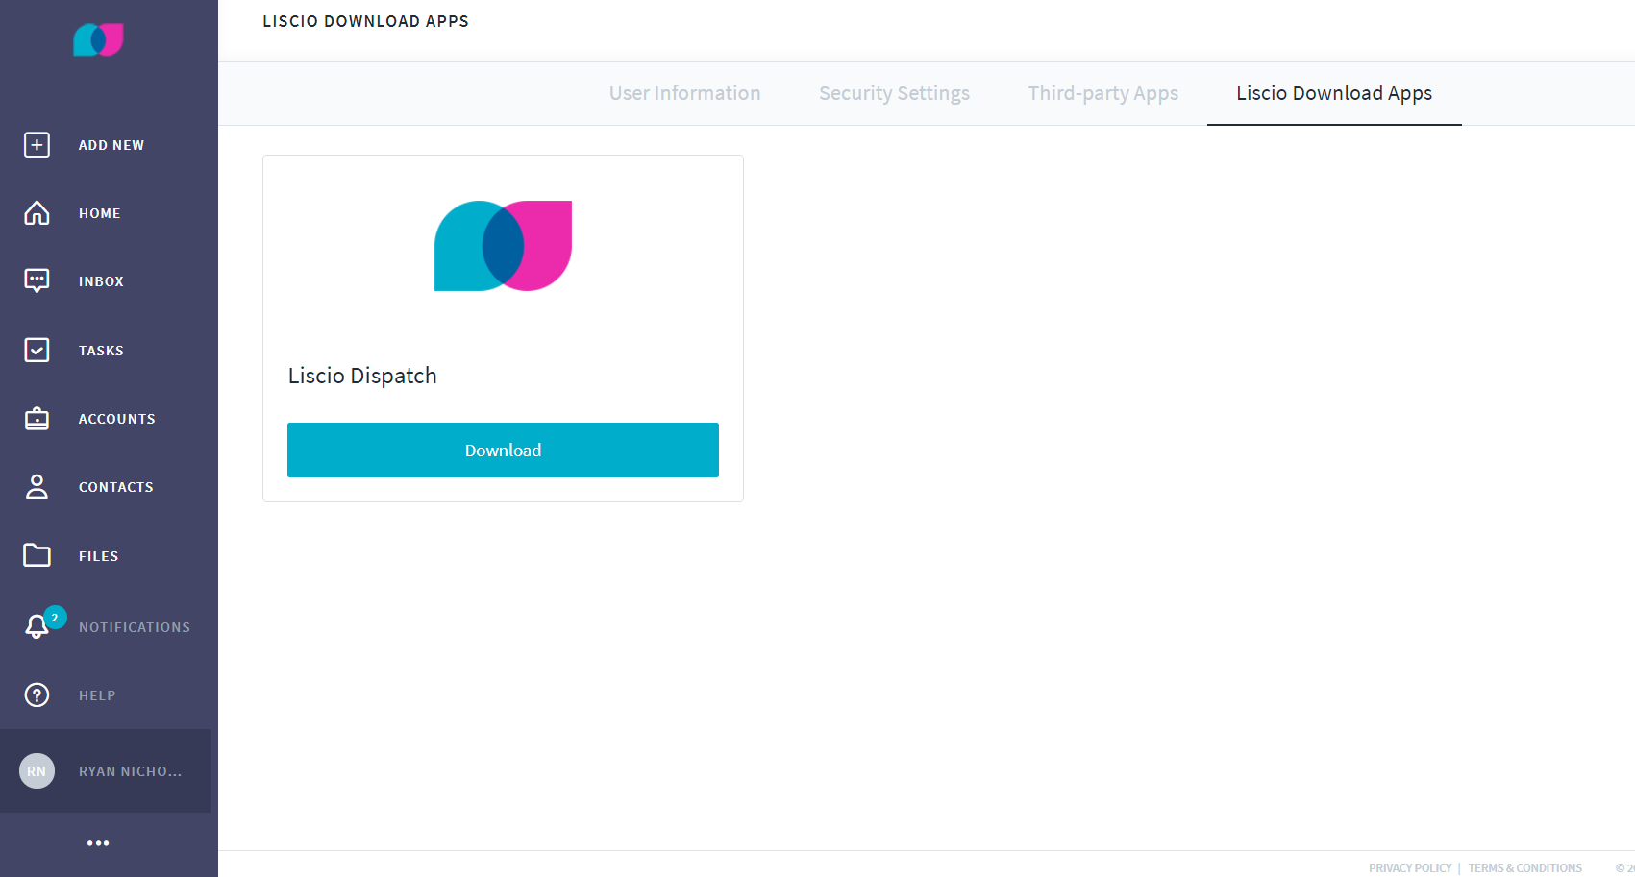Click the notification count badge
The height and width of the screenshot is (877, 1635).
(55, 618)
